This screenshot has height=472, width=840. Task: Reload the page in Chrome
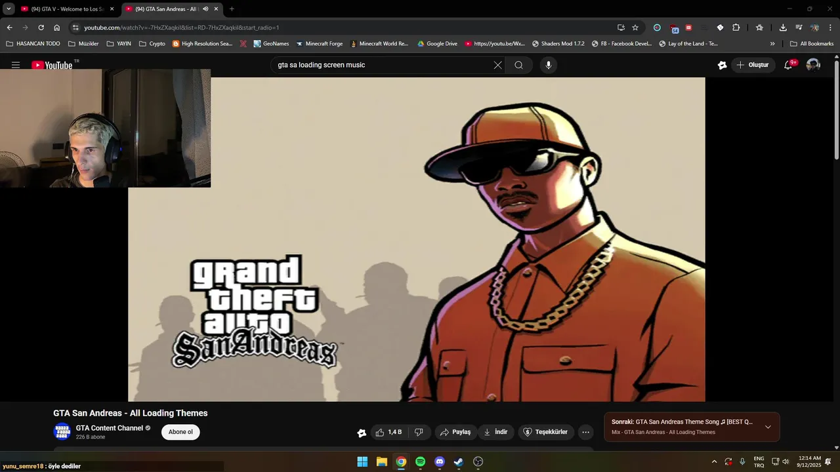point(41,28)
